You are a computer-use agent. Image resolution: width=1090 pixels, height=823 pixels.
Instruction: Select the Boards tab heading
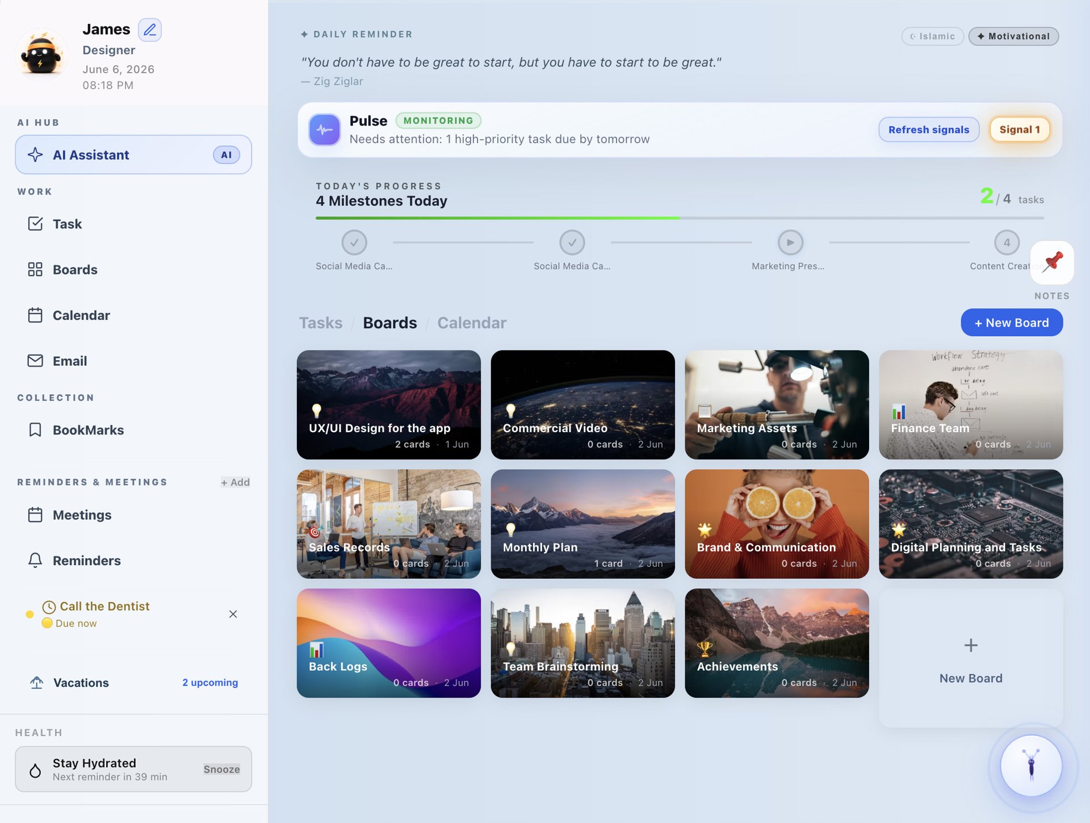(390, 323)
